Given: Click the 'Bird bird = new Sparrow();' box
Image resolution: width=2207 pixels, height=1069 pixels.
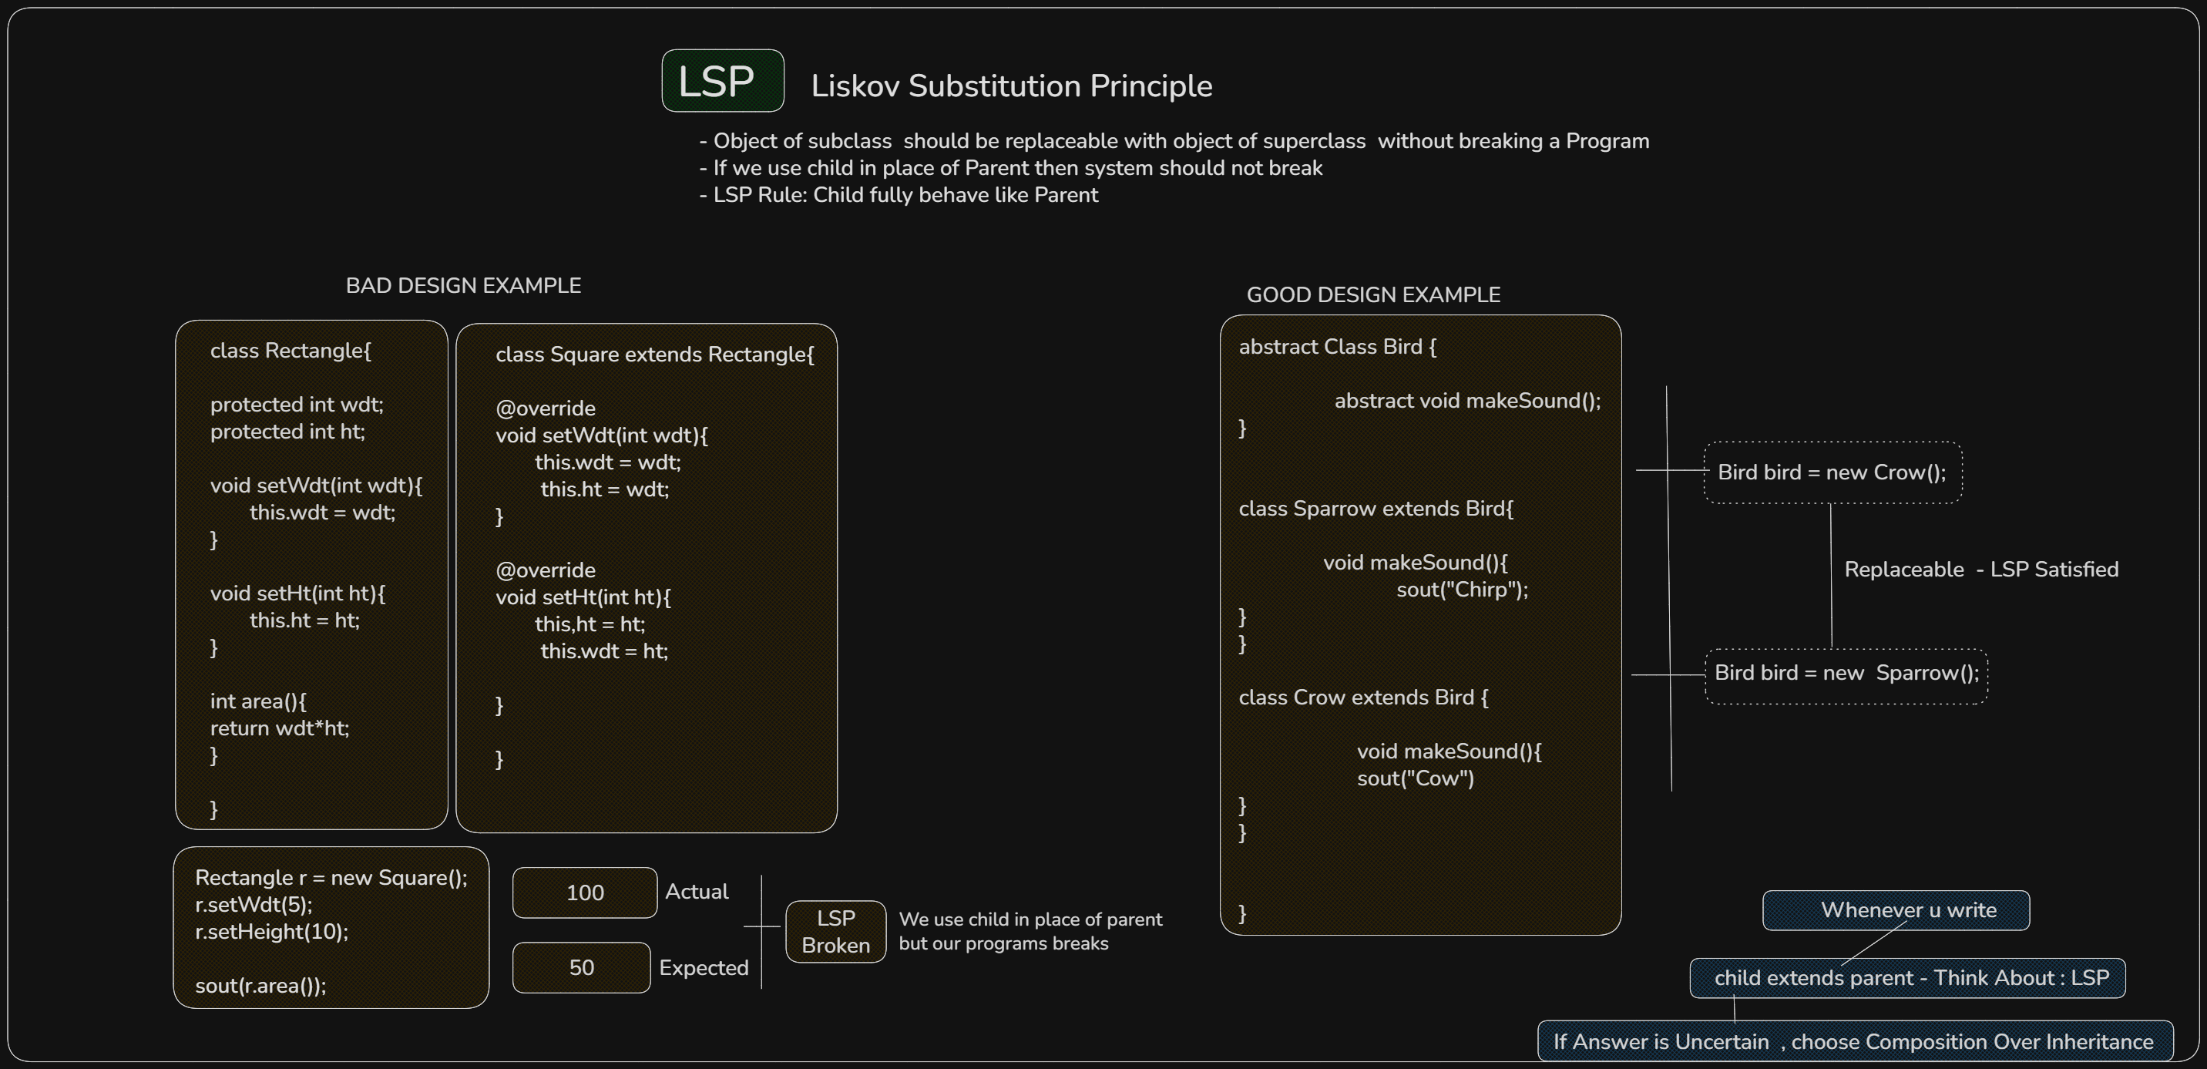Looking at the screenshot, I should pos(1846,677).
